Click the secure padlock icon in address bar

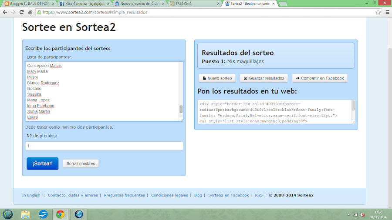[x=39, y=12]
